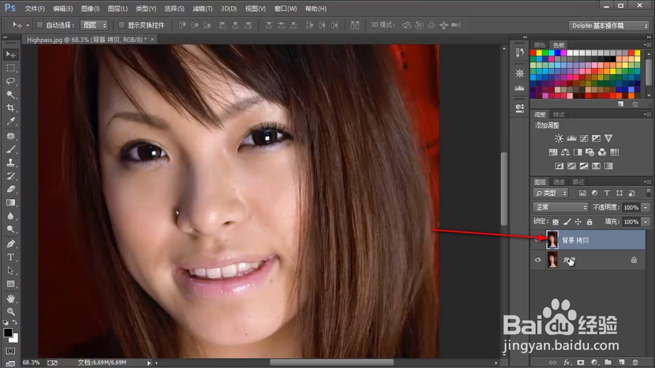
Task: Add Brightness/Contrast adjustment
Action: [559, 138]
